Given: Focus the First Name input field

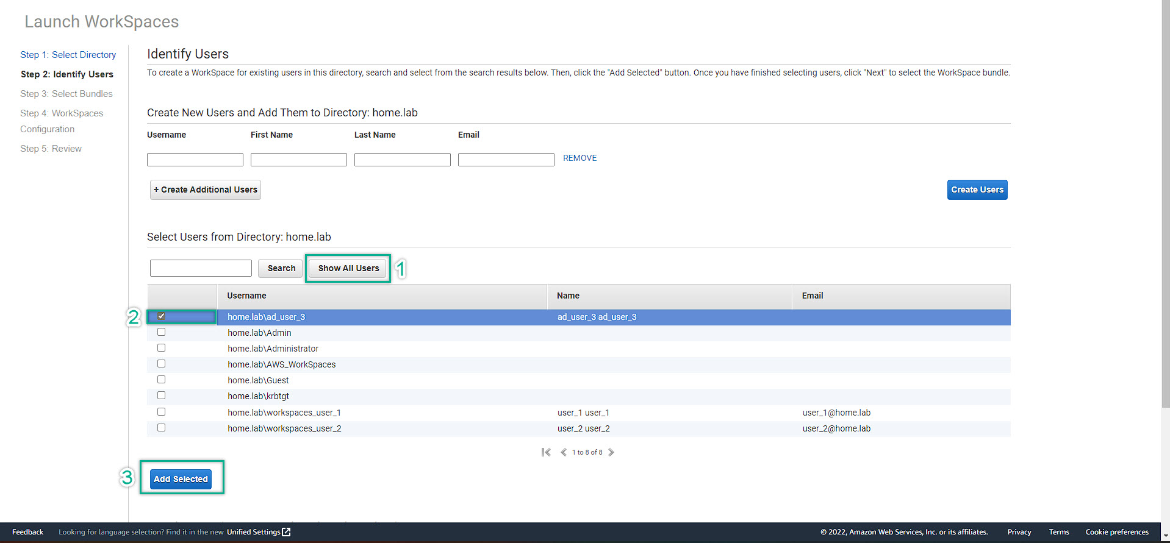Looking at the screenshot, I should coord(299,160).
